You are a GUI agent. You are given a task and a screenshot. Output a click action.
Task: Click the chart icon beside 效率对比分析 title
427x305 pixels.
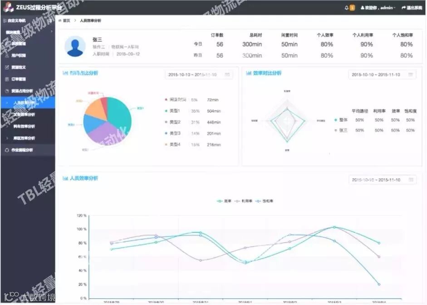pyautogui.click(x=248, y=73)
